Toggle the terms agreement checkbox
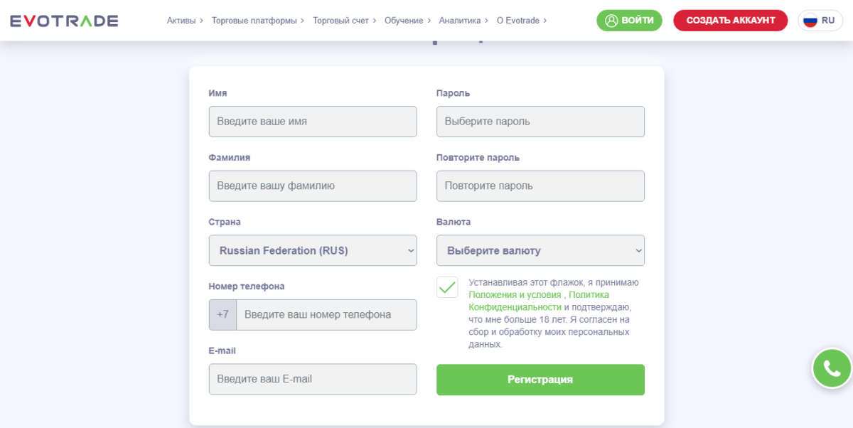This screenshot has width=853, height=428. (447, 288)
